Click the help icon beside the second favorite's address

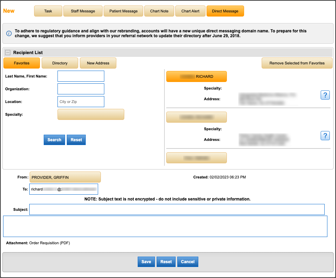tap(325, 136)
